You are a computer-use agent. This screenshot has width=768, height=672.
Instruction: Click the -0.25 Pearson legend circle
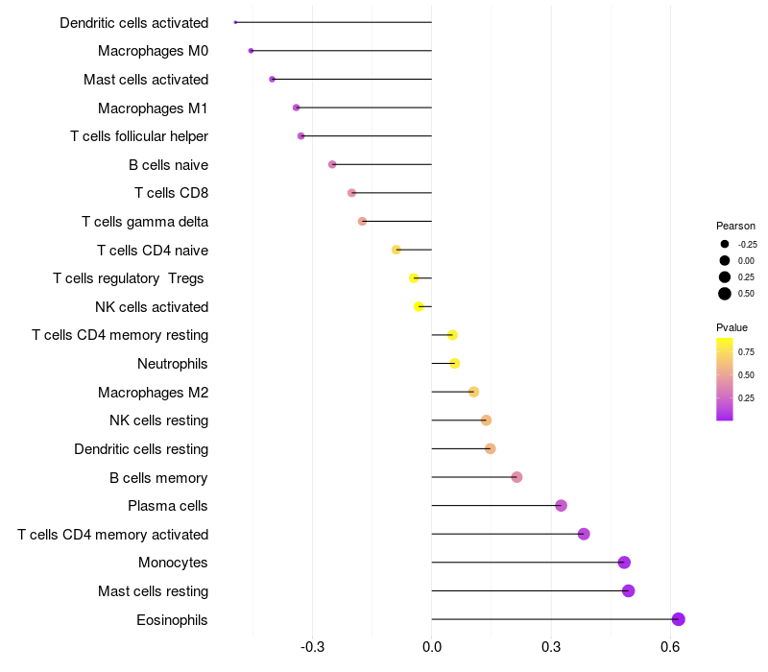click(x=725, y=244)
